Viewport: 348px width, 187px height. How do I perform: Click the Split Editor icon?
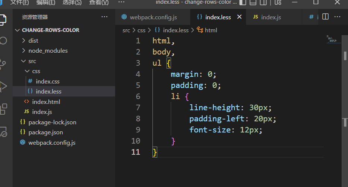tap(325, 17)
